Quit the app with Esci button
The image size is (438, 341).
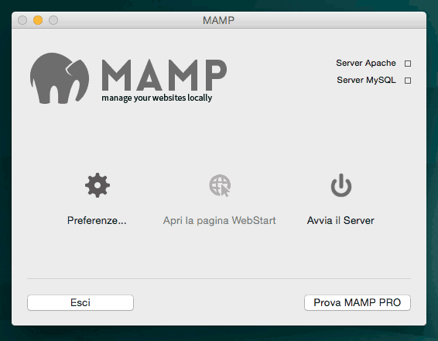click(x=80, y=302)
